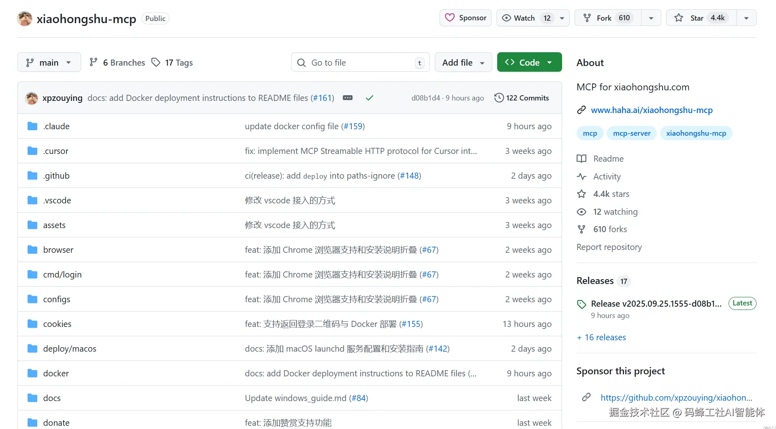The width and height of the screenshot is (776, 429).
Task: Open the assets folder
Action: point(54,225)
